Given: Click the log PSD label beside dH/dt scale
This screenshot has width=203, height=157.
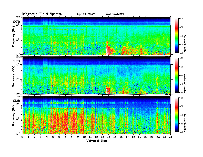Looking at the screenshot, I should coord(185,44).
